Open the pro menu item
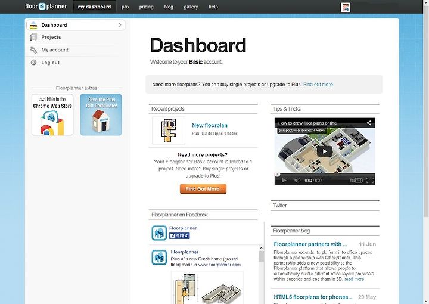The width and height of the screenshot is (429, 304). [125, 7]
